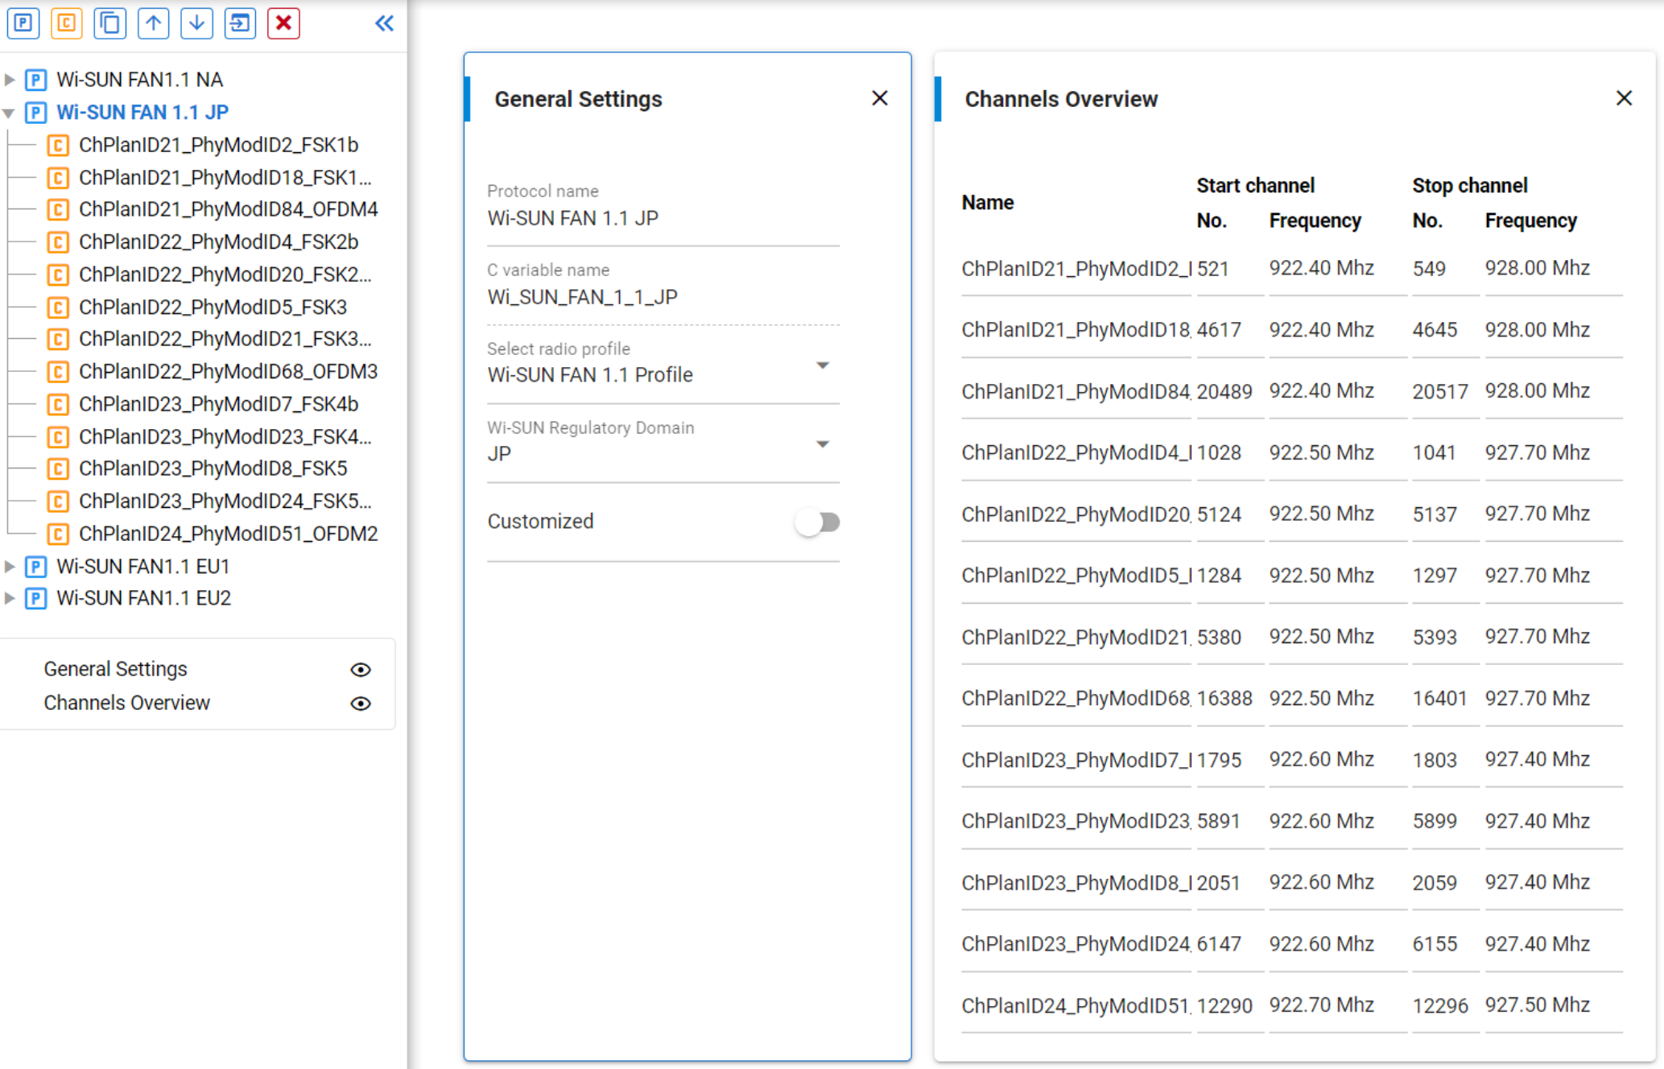Toggle visibility eye for Channels Overview
Viewport: 1664px width, 1069px height.
tap(361, 704)
